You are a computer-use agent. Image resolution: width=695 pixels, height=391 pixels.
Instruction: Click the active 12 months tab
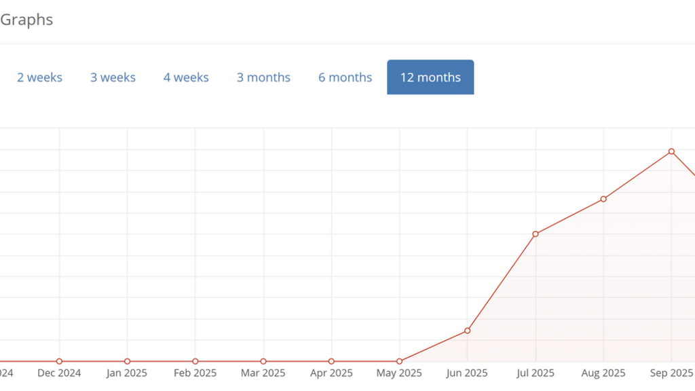430,77
